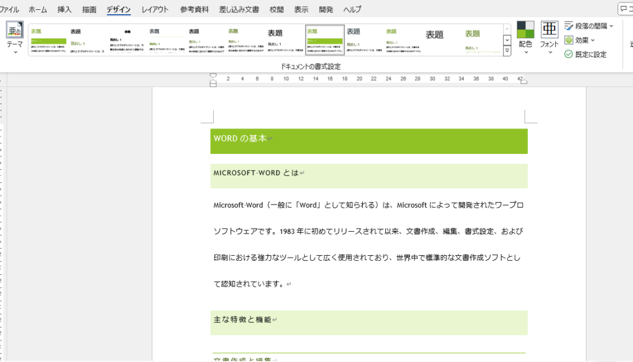Click the heading 'MICROSOFT WORD とは'

(256, 173)
